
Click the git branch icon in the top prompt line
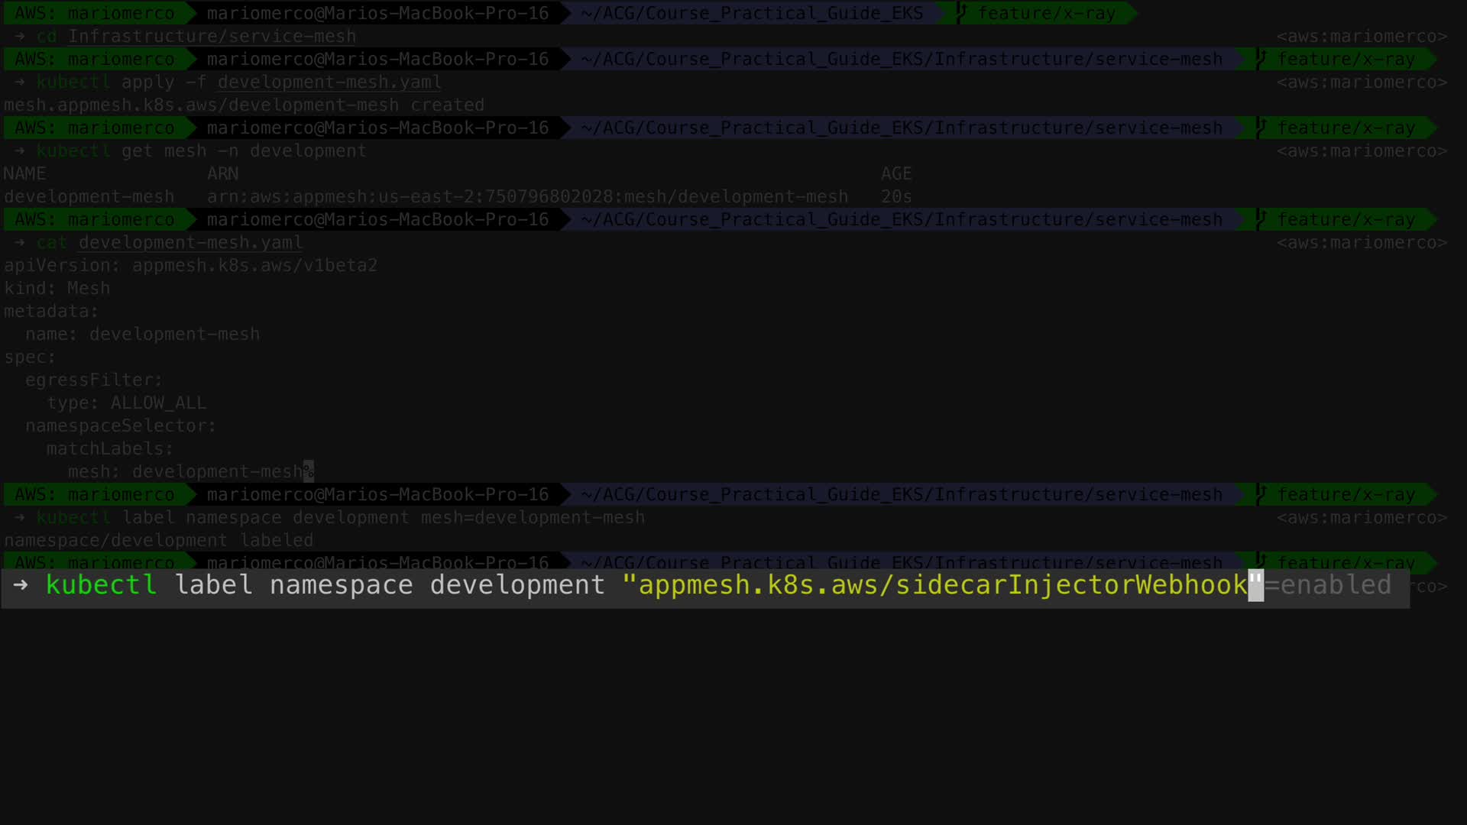(x=962, y=13)
